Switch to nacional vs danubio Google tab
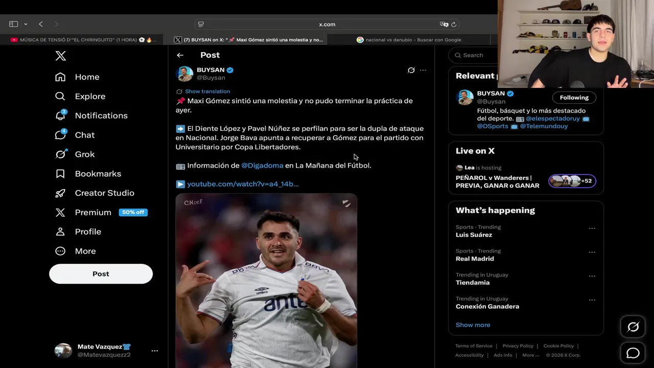The width and height of the screenshot is (654, 368). (409, 39)
